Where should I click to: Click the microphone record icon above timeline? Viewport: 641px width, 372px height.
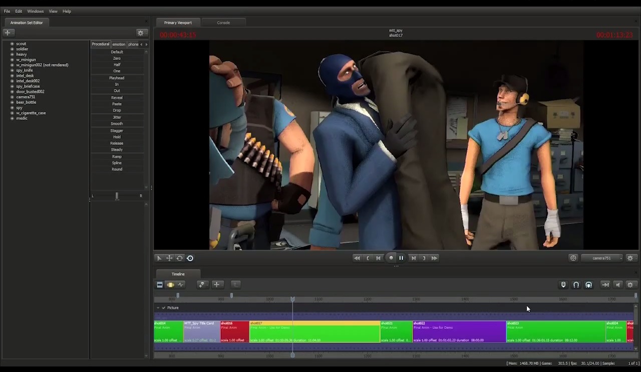(563, 284)
